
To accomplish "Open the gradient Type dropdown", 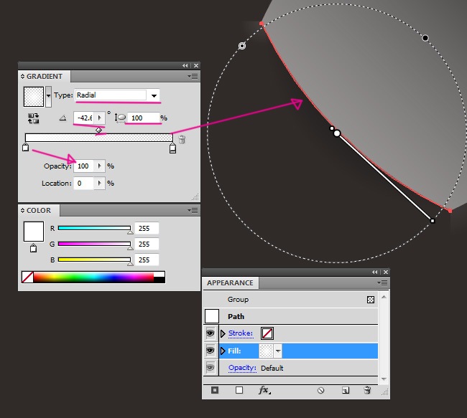I will tap(152, 95).
